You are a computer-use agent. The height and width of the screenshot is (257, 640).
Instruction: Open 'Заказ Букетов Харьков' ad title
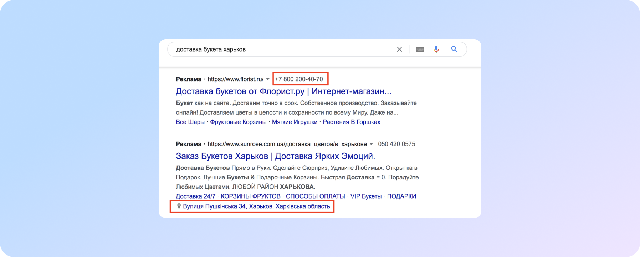(275, 156)
